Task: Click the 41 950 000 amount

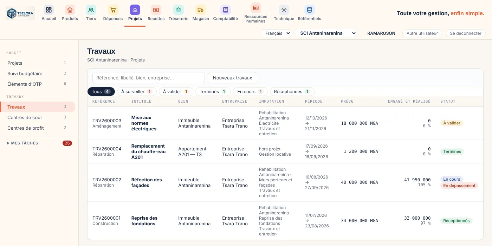Action: [x=417, y=180]
